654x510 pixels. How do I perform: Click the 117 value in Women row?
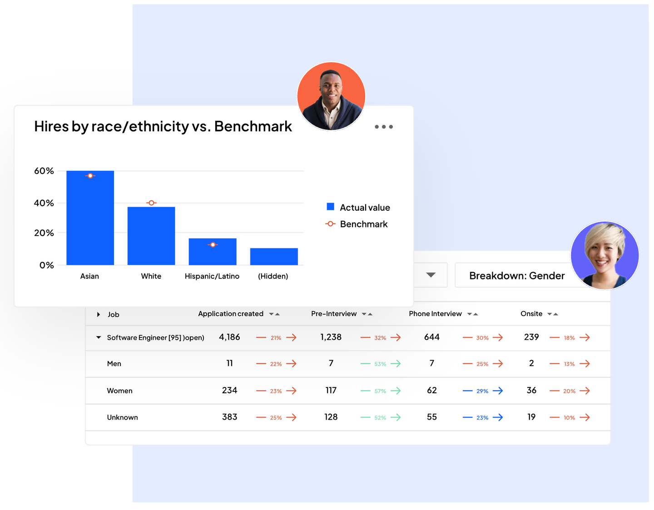click(331, 390)
